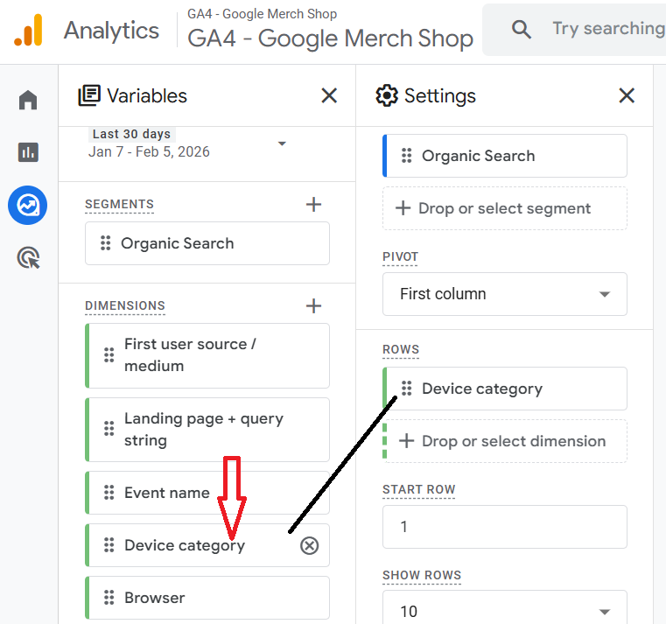Add a new segment with plus icon
This screenshot has height=624, width=666.
pyautogui.click(x=313, y=205)
